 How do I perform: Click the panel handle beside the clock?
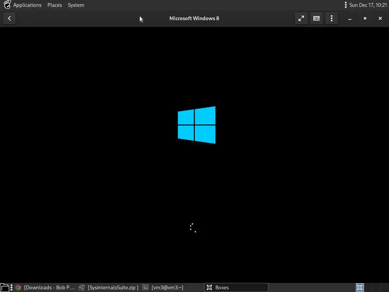346,5
